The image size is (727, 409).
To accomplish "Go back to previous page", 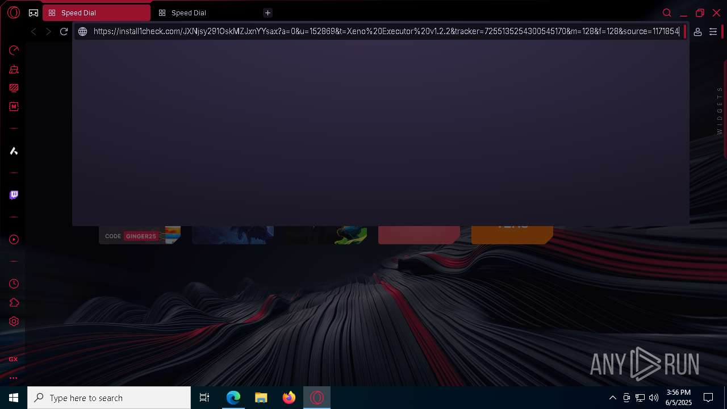I will (34, 32).
